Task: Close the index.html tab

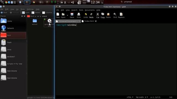Action: coord(96,21)
